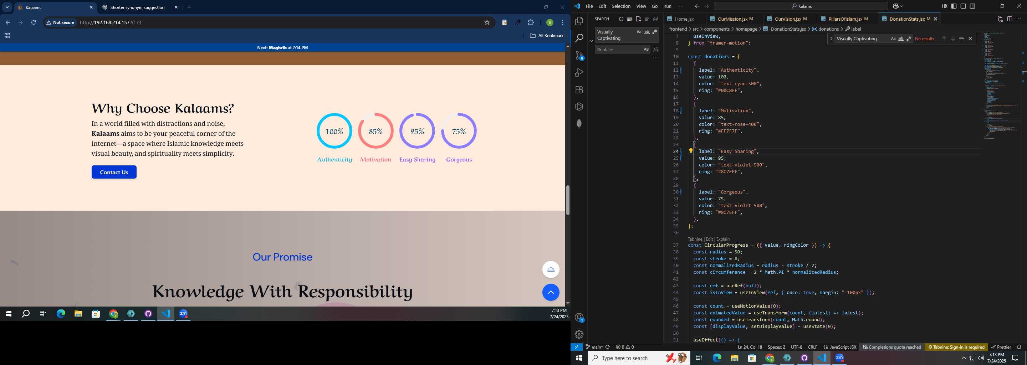This screenshot has width=1027, height=365.
Task: Collapse all search results in Search panel
Action: (x=655, y=19)
